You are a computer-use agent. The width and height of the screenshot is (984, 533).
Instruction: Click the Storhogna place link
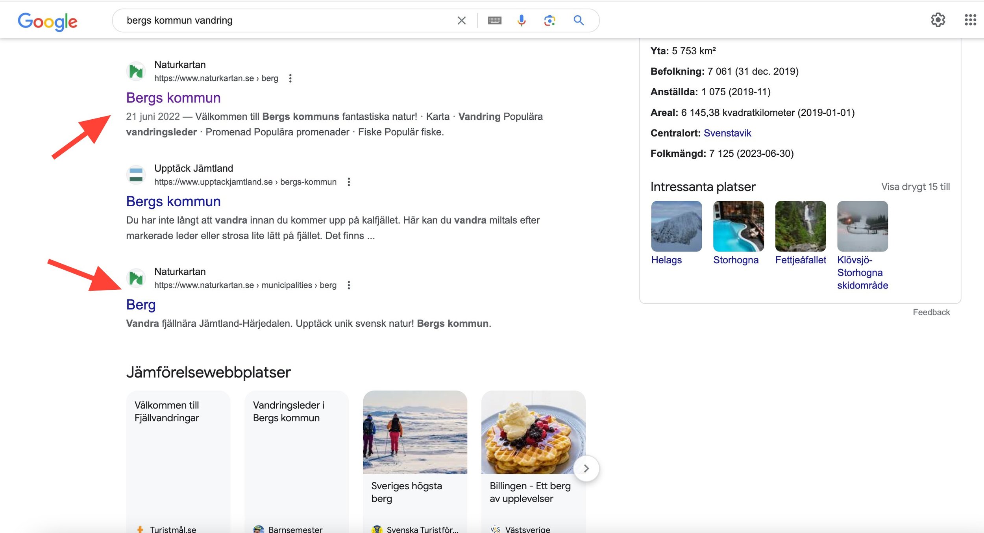[x=736, y=260]
